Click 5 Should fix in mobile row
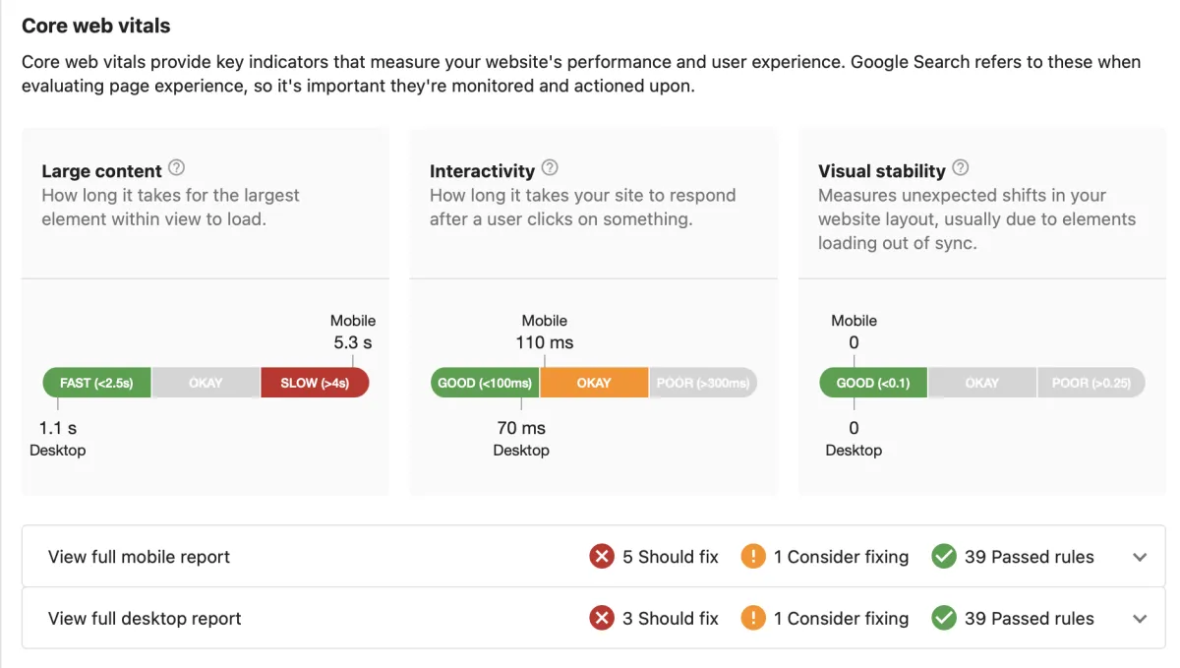The width and height of the screenshot is (1180, 668). tap(670, 557)
